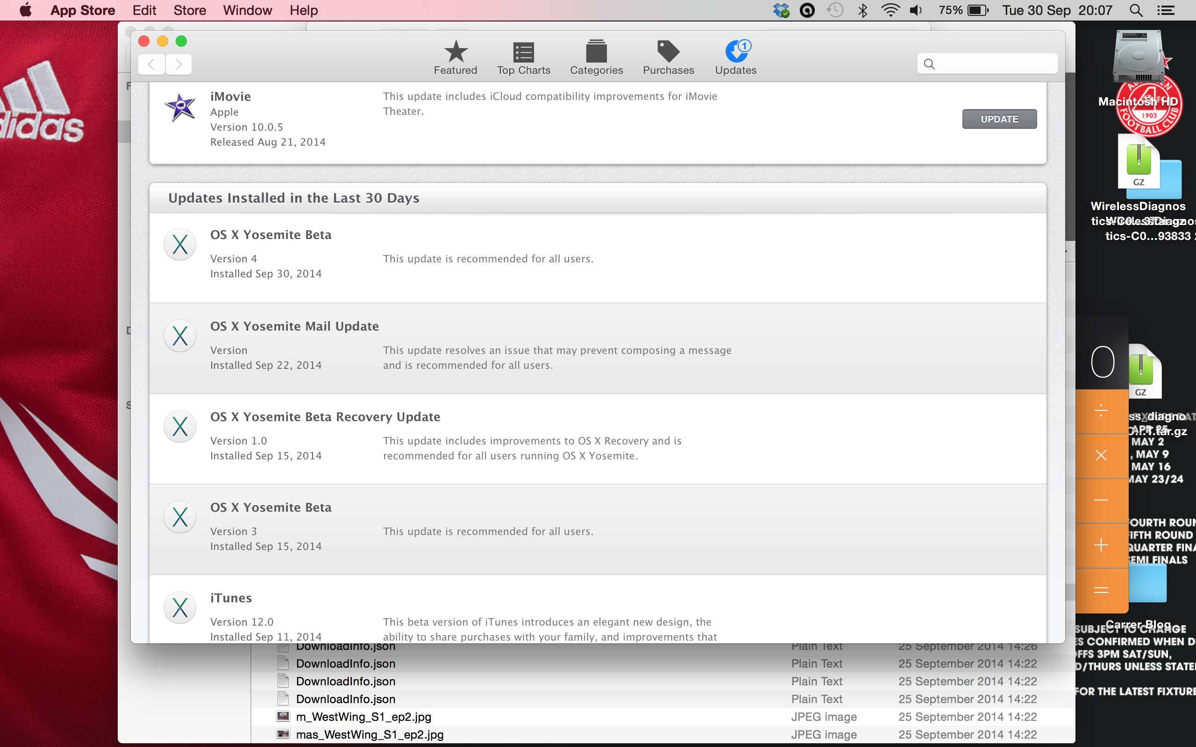Open the Purchases tab
The width and height of the screenshot is (1196, 747).
pyautogui.click(x=668, y=58)
